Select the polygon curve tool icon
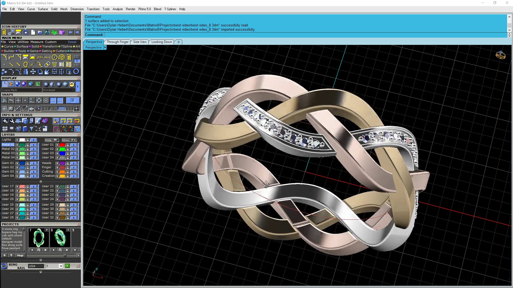513x288 pixels. (55, 57)
